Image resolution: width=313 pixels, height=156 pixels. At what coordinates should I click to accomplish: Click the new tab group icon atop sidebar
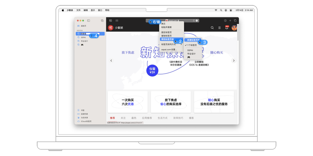102,21
